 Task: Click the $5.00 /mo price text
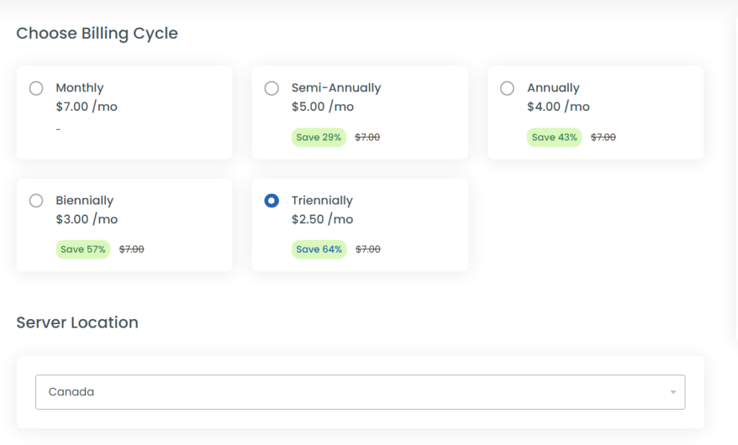pyautogui.click(x=322, y=107)
